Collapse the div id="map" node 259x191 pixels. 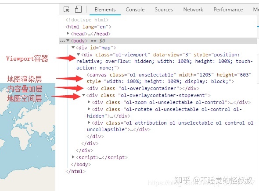73,48
